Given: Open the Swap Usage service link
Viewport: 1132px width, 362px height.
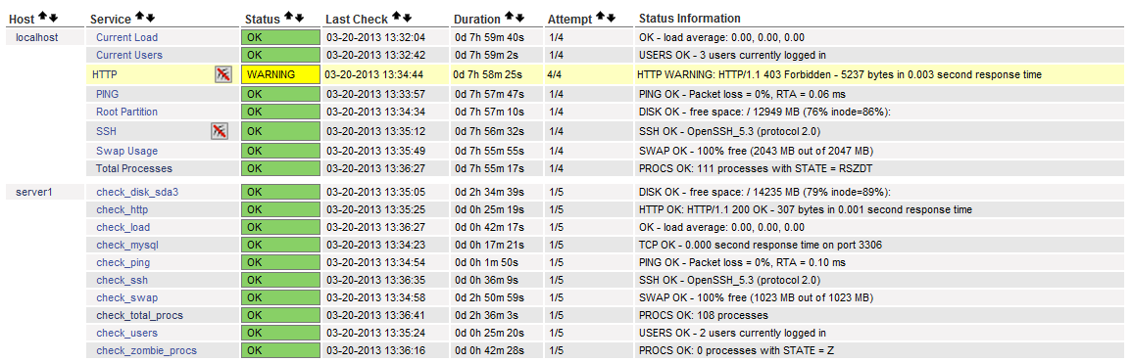Looking at the screenshot, I should 127,151.
